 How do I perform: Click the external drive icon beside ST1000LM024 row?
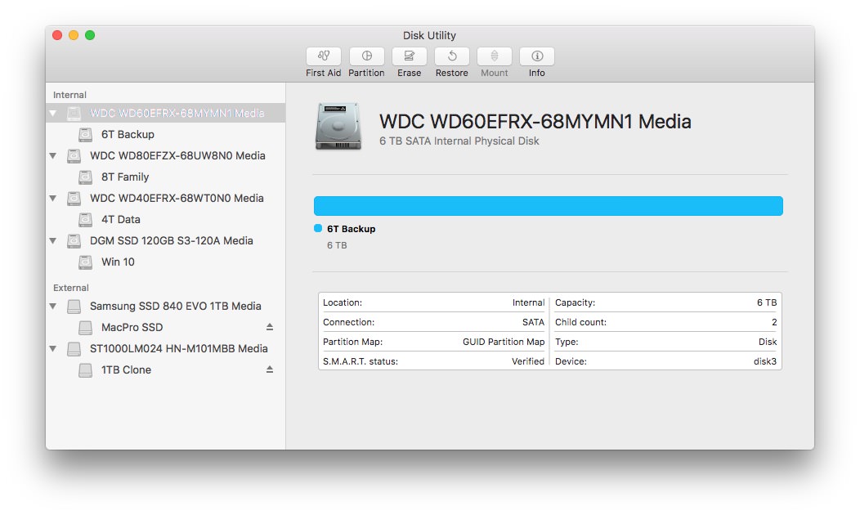click(74, 349)
